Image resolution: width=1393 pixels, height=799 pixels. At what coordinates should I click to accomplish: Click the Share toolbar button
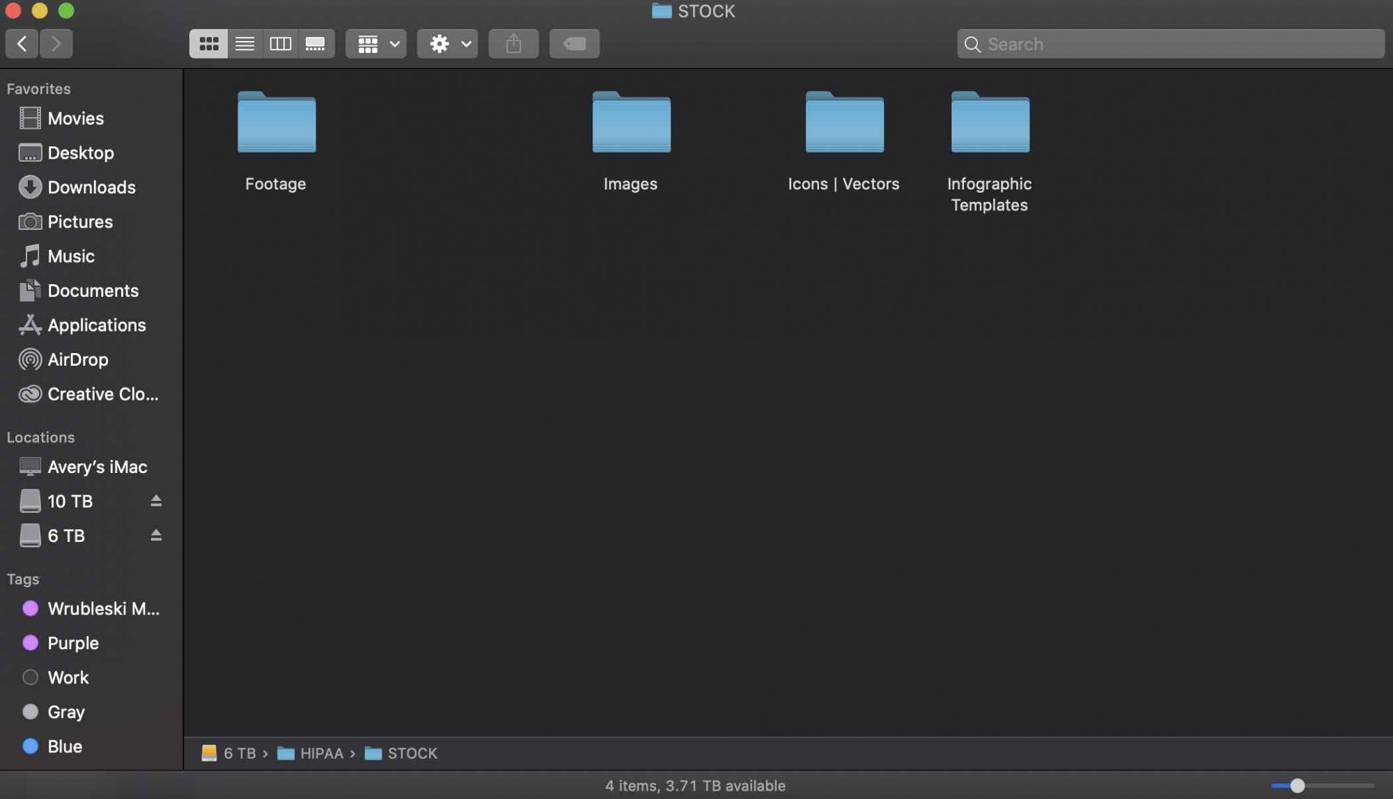coord(513,44)
